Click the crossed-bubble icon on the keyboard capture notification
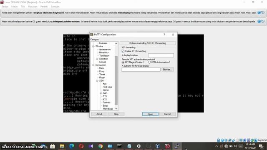This screenshot has height=150, width=267. click(x=263, y=12)
